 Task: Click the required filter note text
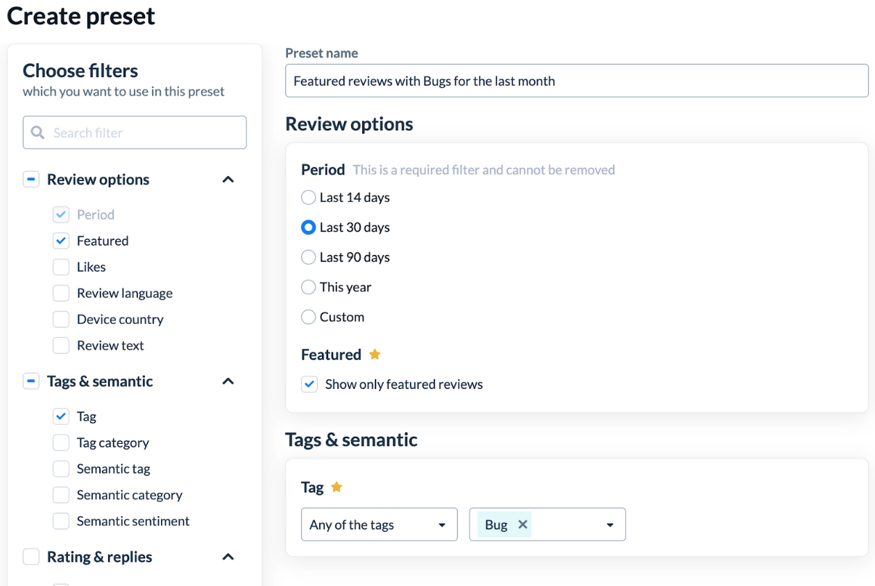(x=484, y=170)
